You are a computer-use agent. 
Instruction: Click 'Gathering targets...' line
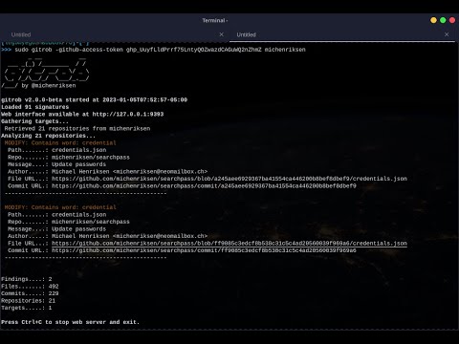(x=34, y=121)
